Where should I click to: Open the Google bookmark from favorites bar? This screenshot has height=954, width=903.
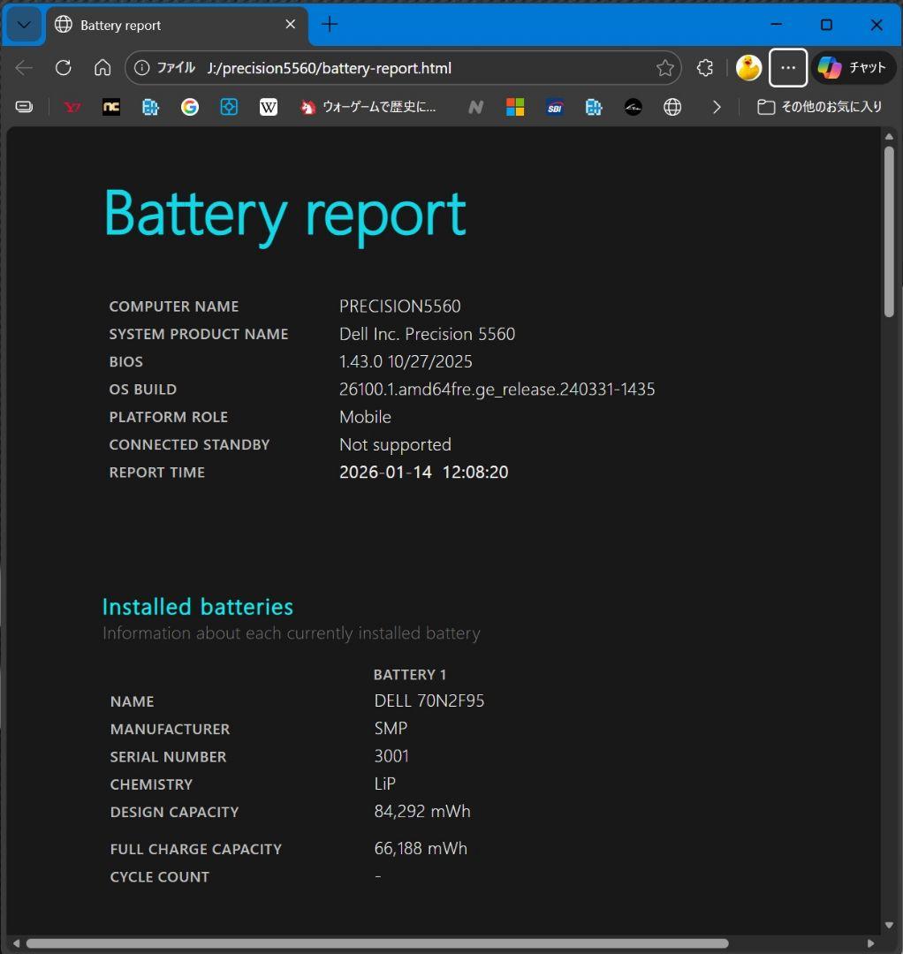[x=190, y=107]
